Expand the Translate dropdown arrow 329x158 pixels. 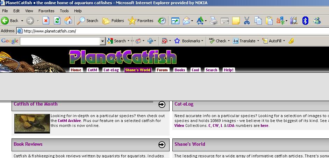pos(258,41)
